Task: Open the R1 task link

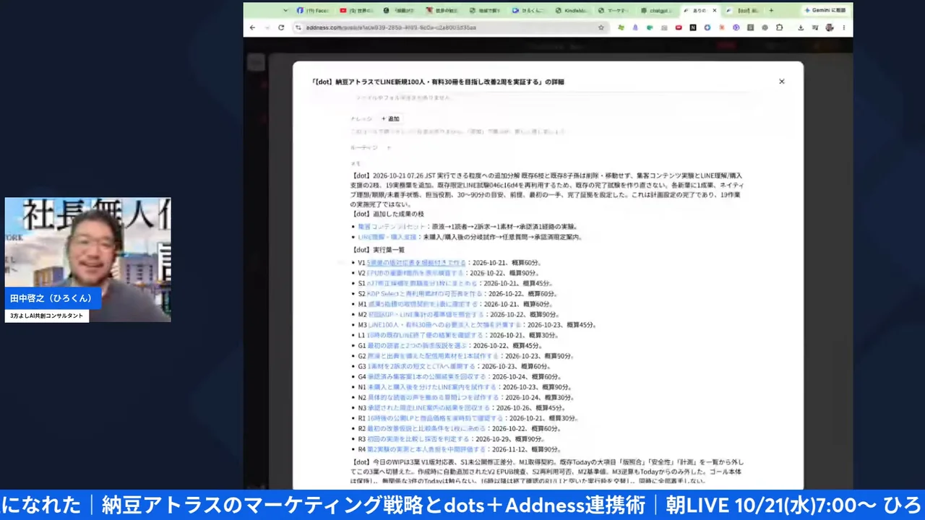Action: [x=436, y=418]
